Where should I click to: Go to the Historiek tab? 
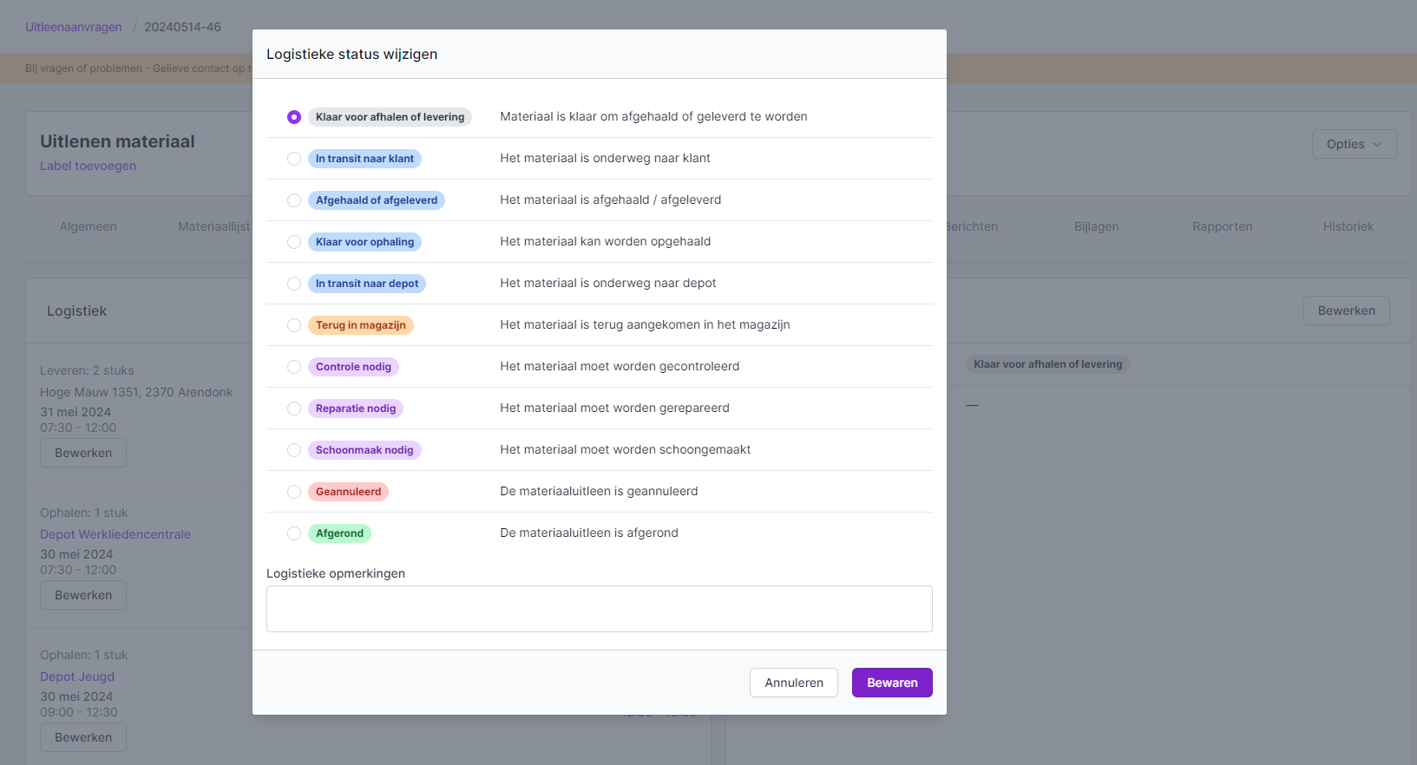click(x=1348, y=226)
